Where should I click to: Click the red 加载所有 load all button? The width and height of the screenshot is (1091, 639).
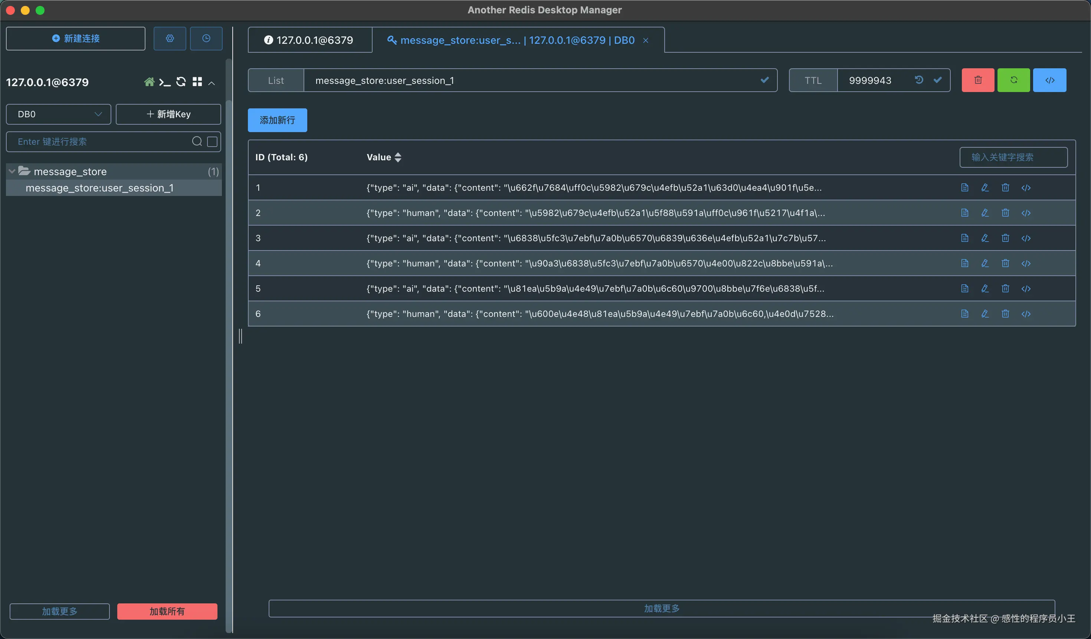tap(167, 611)
